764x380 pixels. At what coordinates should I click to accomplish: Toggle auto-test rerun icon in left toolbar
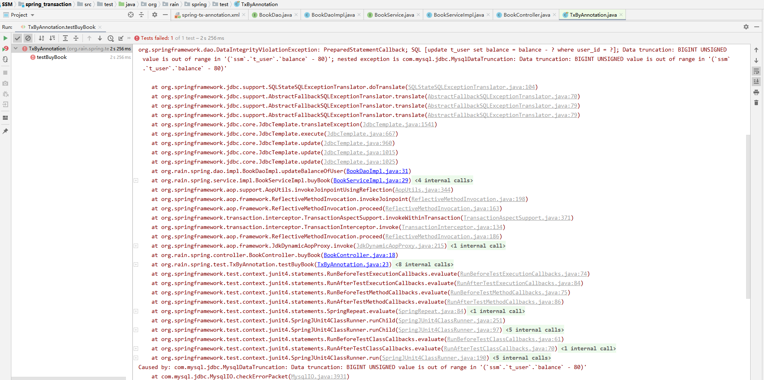pyautogui.click(x=5, y=59)
